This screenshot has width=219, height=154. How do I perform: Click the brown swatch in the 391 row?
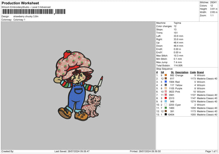pyautogui.click(x=166, y=111)
